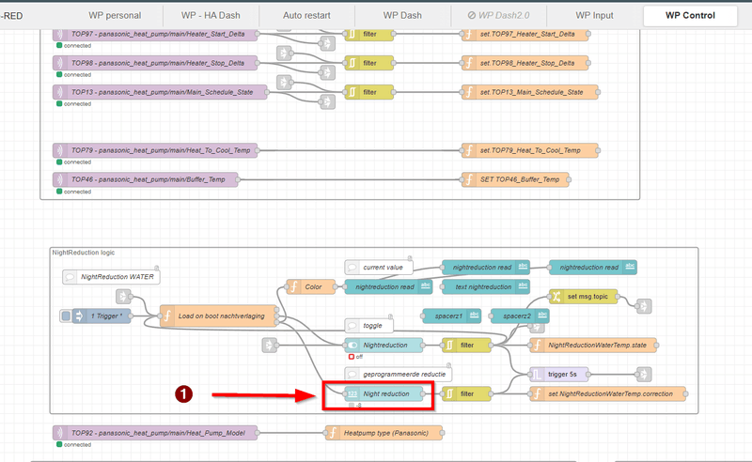Select the NightReductionWaterTemp.state function node
This screenshot has width=752, height=462.
point(593,345)
